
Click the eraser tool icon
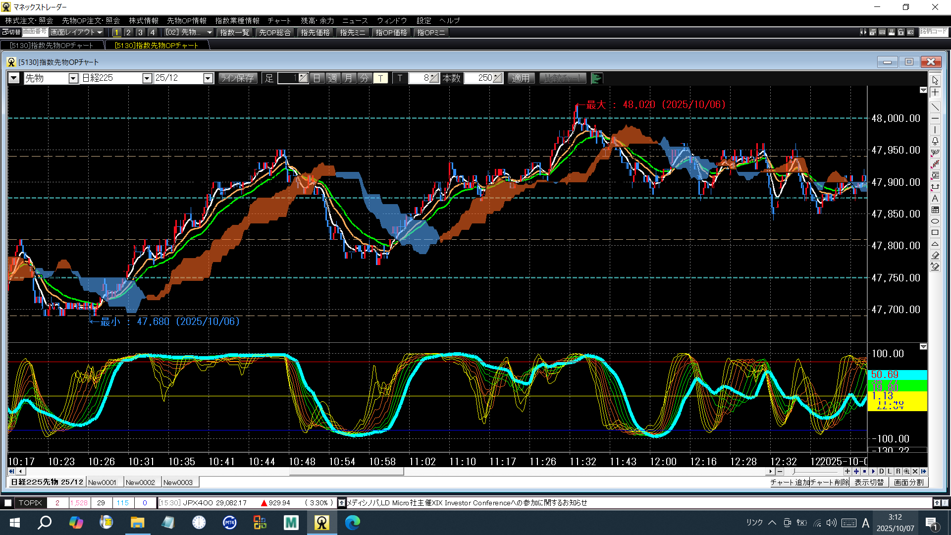point(935,255)
